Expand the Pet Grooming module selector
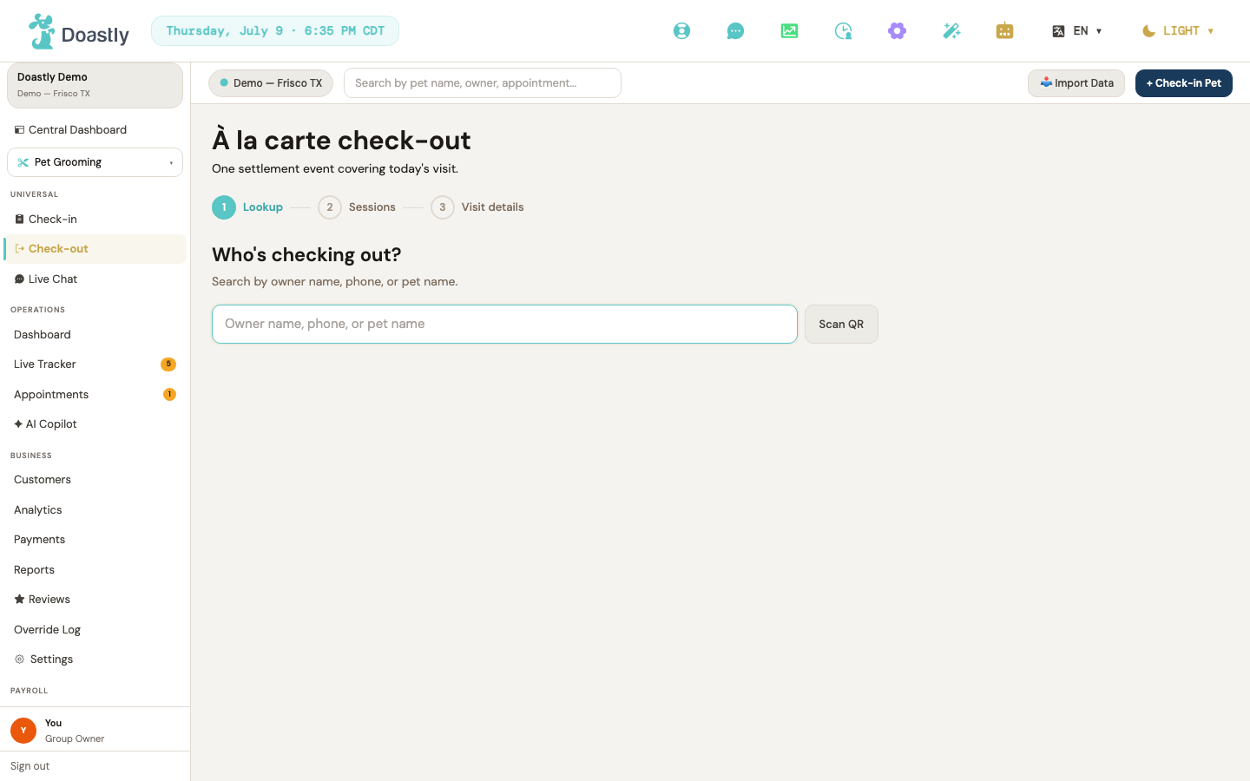Screen dimensions: 1250x781 (x=95, y=162)
